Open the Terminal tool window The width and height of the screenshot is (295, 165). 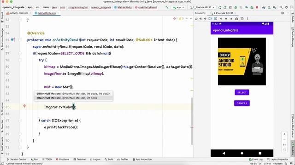coord(80,159)
